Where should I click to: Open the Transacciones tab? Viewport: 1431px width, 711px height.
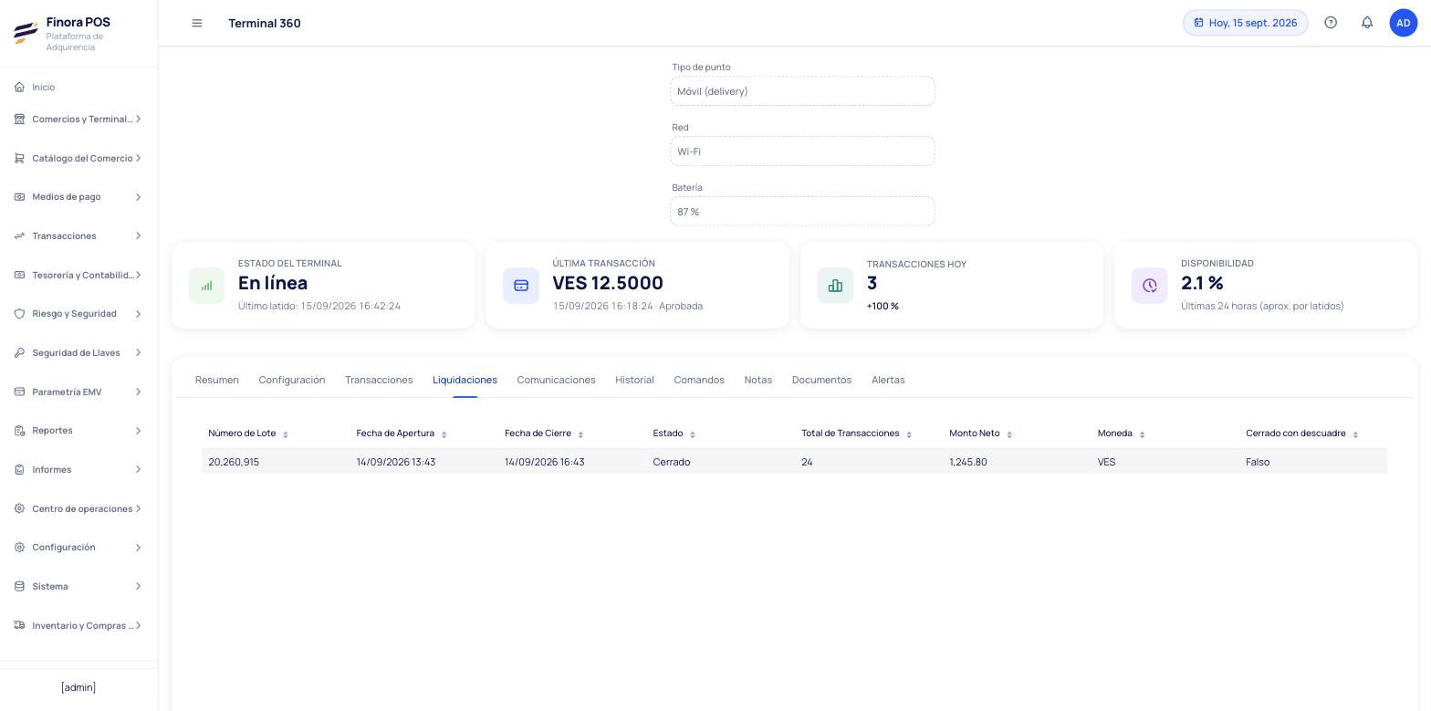pos(379,380)
